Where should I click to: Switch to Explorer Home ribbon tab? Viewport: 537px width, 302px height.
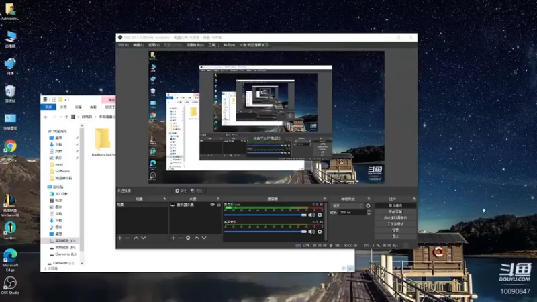coord(64,107)
